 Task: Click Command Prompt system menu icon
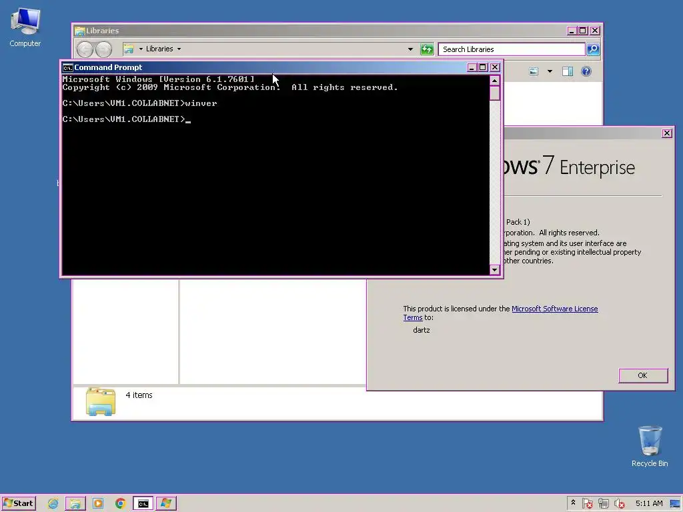coord(67,67)
